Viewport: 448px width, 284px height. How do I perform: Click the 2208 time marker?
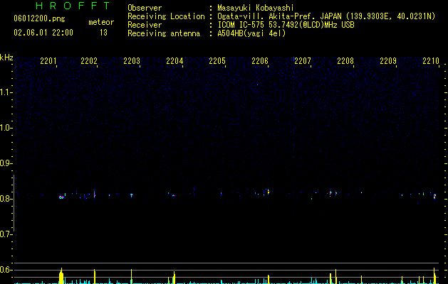tap(345, 60)
